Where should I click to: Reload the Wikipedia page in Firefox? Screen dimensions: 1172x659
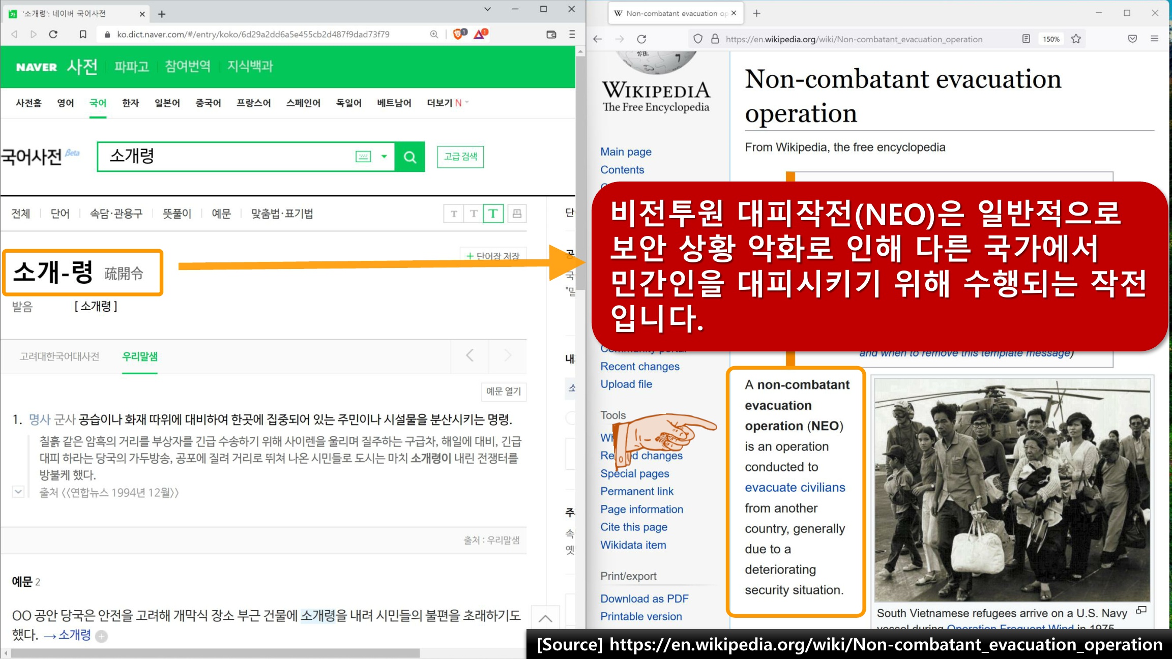(641, 39)
